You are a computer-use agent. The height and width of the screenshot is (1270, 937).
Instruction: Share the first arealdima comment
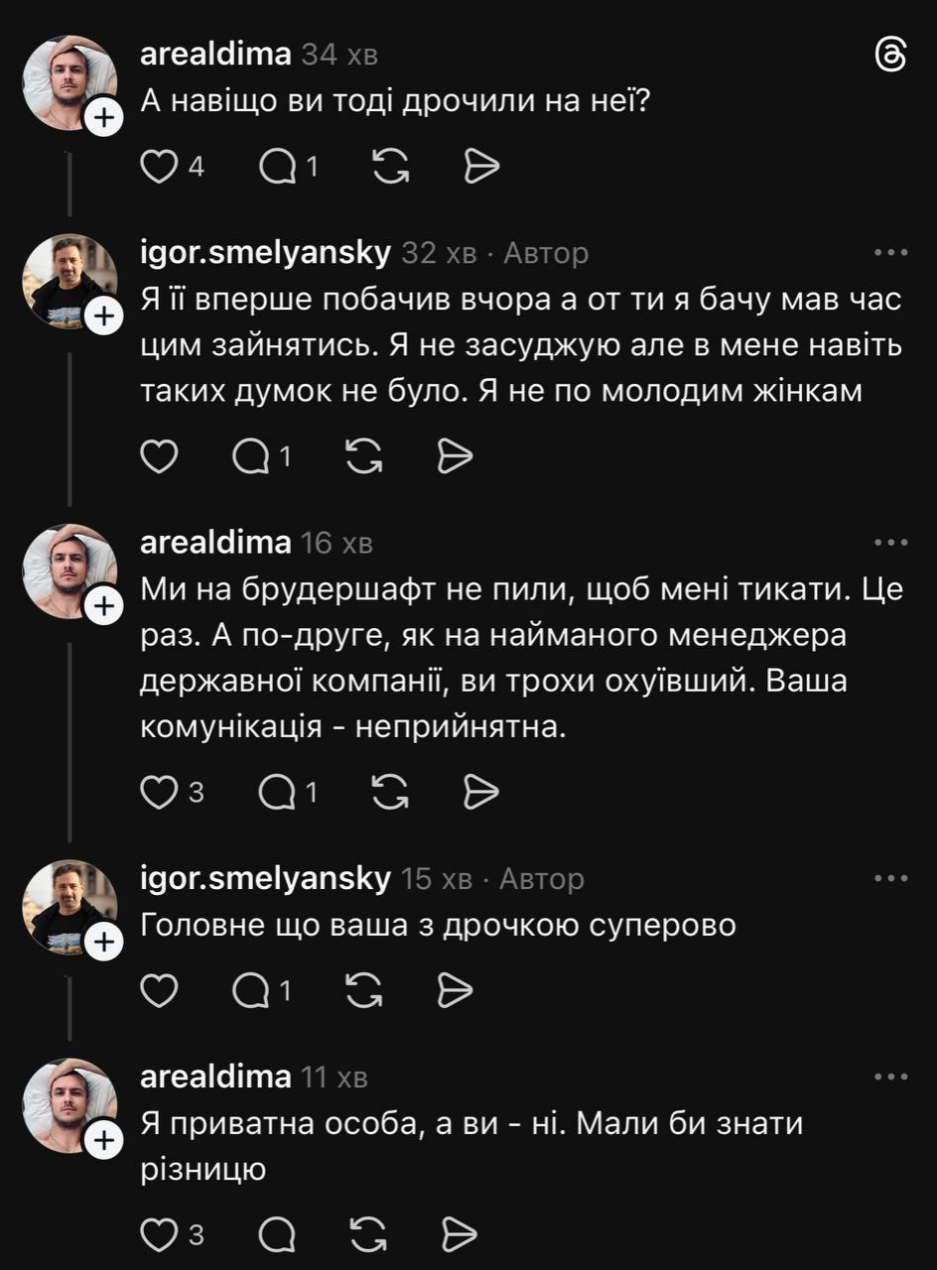[x=481, y=167]
